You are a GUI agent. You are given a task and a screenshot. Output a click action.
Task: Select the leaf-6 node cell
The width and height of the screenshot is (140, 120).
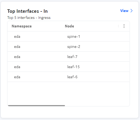[72, 77]
